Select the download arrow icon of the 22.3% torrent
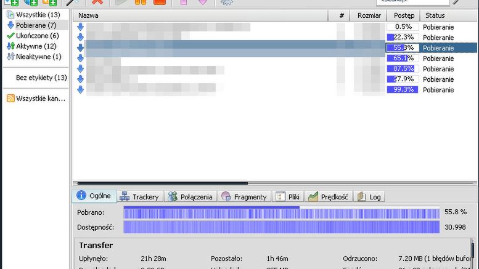Viewport: 479px width, 269px height. [80, 37]
